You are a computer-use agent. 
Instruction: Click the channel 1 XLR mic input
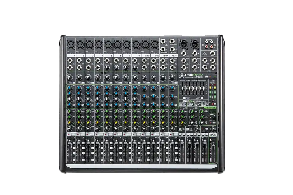(71, 44)
